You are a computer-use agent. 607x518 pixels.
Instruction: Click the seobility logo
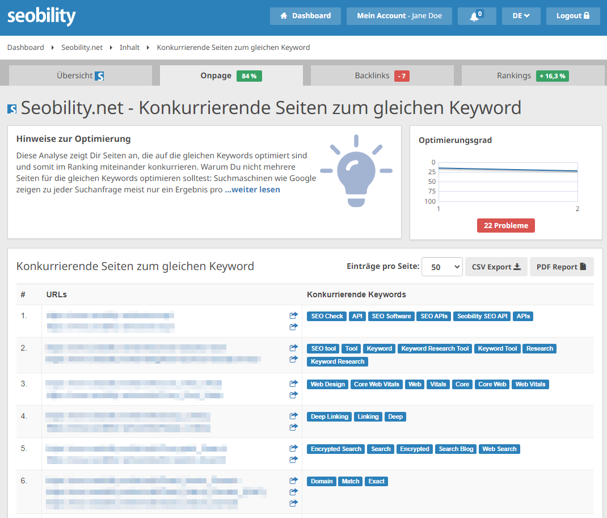[41, 16]
